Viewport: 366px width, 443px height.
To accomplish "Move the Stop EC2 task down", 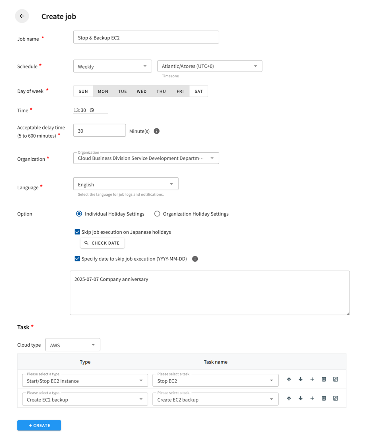I will click(301, 379).
